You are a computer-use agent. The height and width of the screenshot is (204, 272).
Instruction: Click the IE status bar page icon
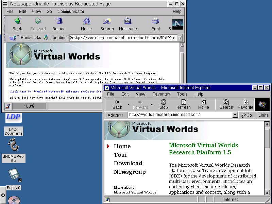click(x=107, y=200)
